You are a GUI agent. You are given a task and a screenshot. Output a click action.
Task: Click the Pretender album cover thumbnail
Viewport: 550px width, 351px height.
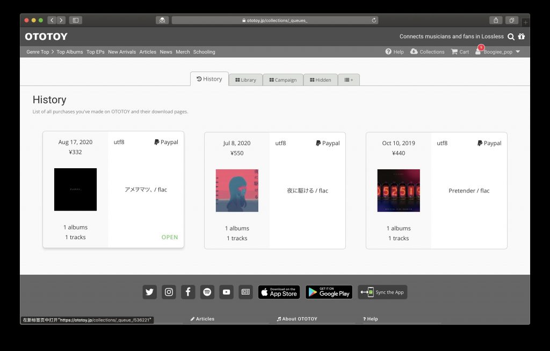pyautogui.click(x=399, y=191)
